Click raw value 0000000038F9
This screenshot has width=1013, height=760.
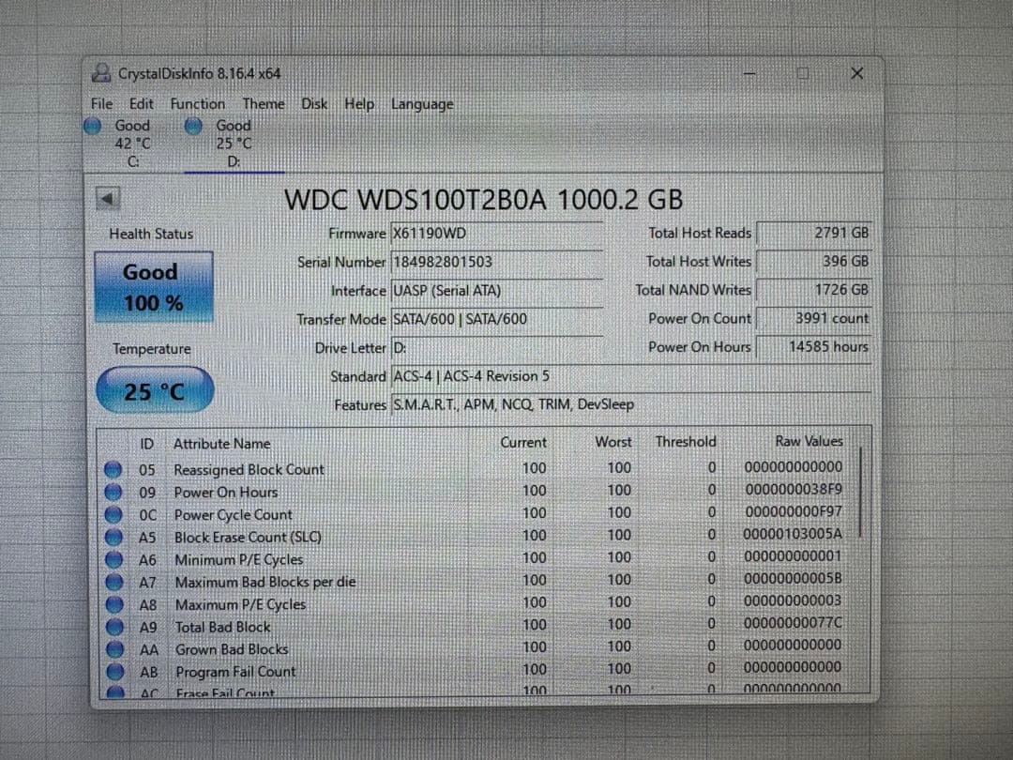tap(794, 489)
